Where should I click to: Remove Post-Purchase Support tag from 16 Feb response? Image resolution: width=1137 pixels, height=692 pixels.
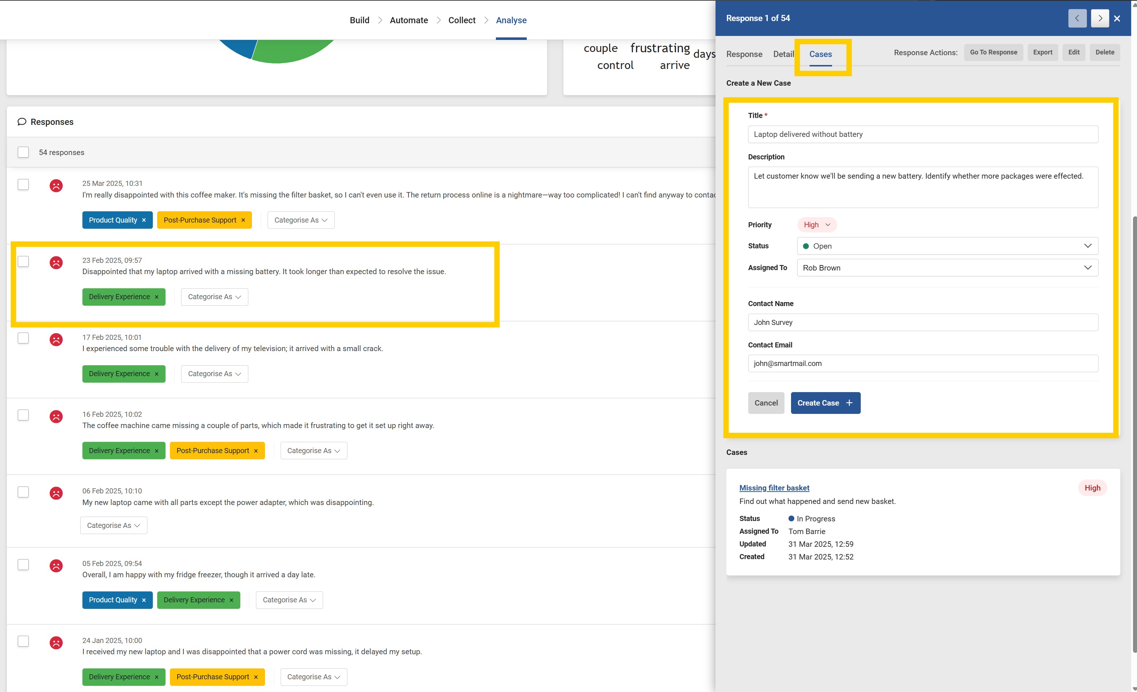[256, 451]
